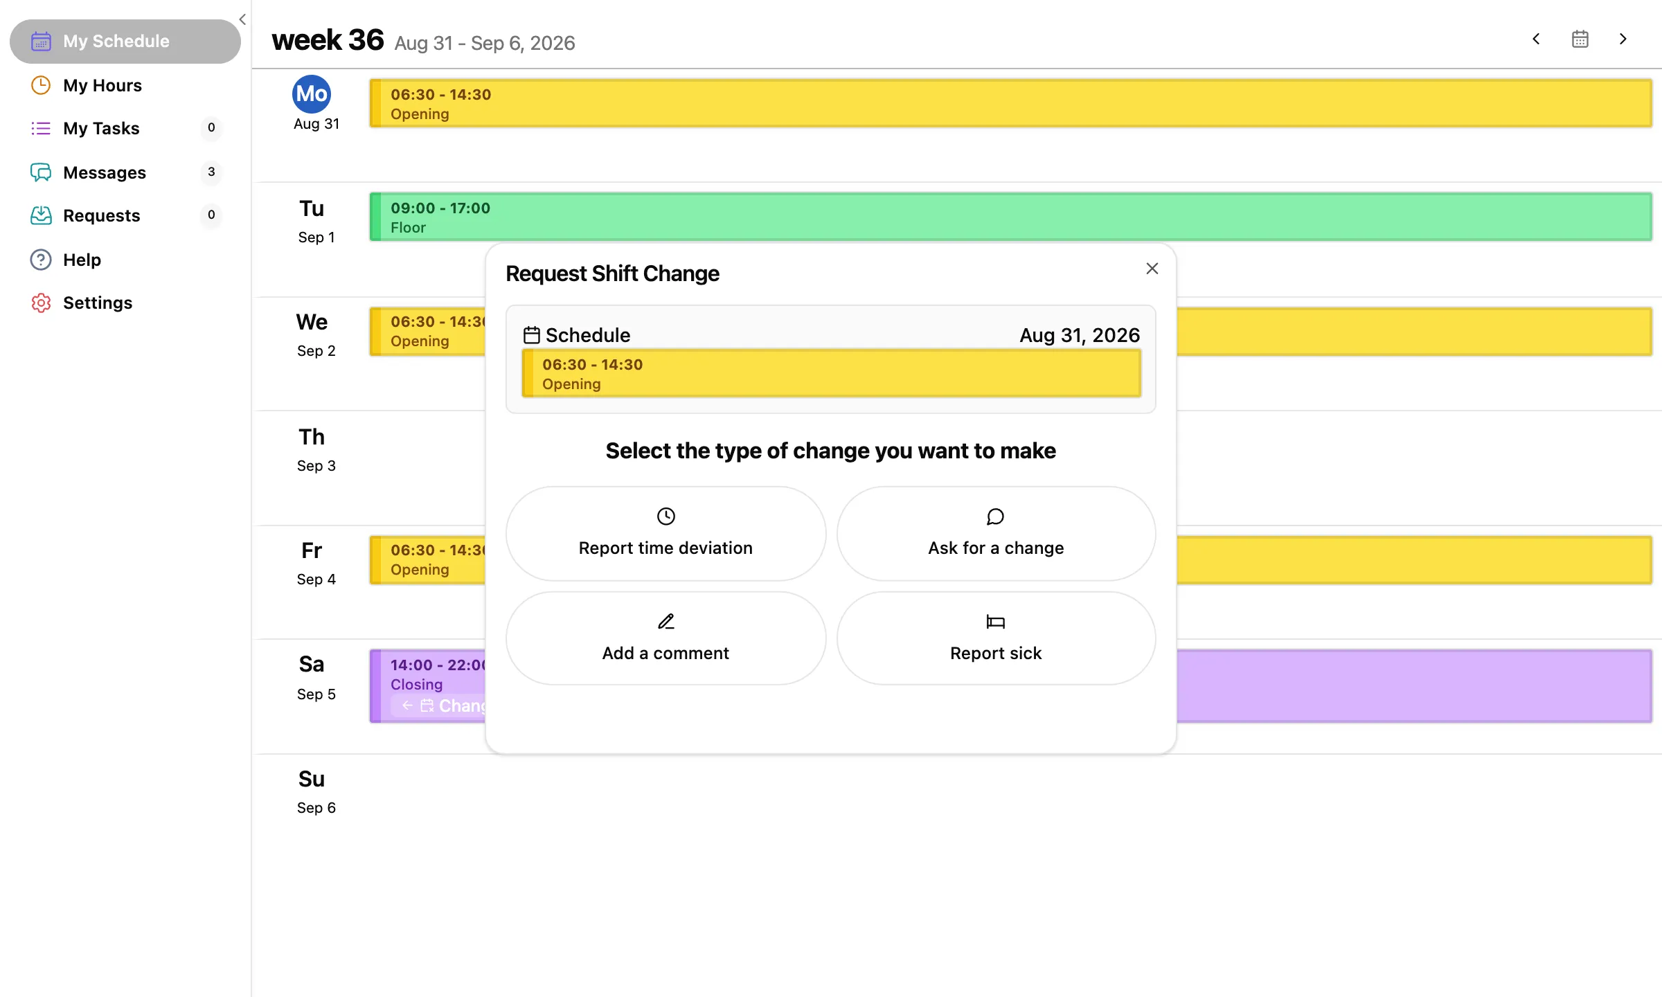This screenshot has width=1662, height=997.
Task: Open the My Hours page
Action: (125, 85)
